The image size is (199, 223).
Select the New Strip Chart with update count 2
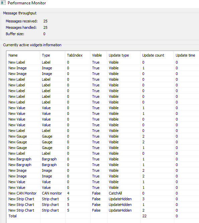(x=21, y=210)
